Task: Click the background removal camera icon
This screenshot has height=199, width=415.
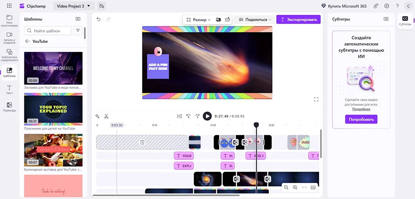Action: point(218,19)
